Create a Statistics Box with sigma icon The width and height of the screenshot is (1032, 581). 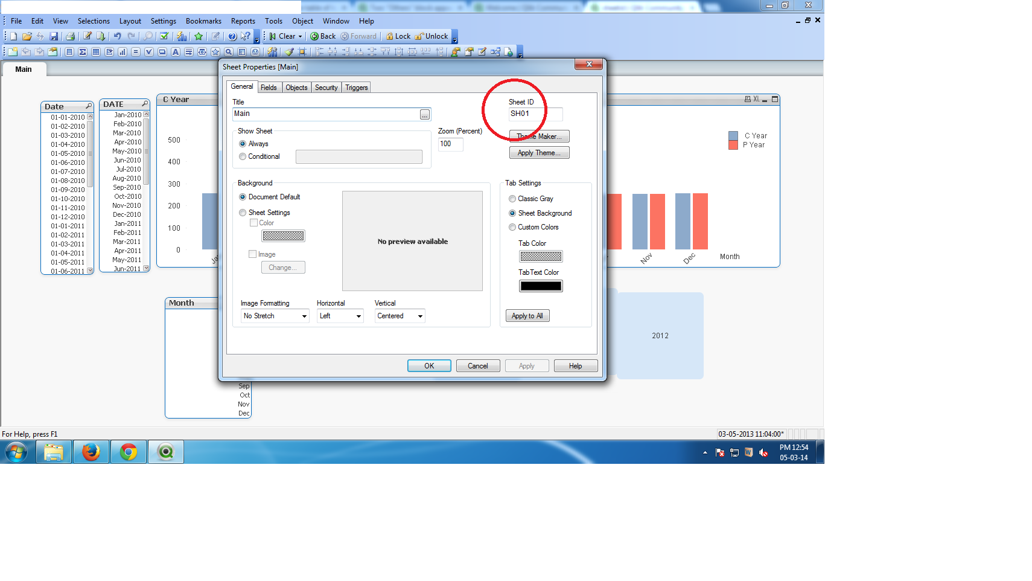(x=83, y=52)
